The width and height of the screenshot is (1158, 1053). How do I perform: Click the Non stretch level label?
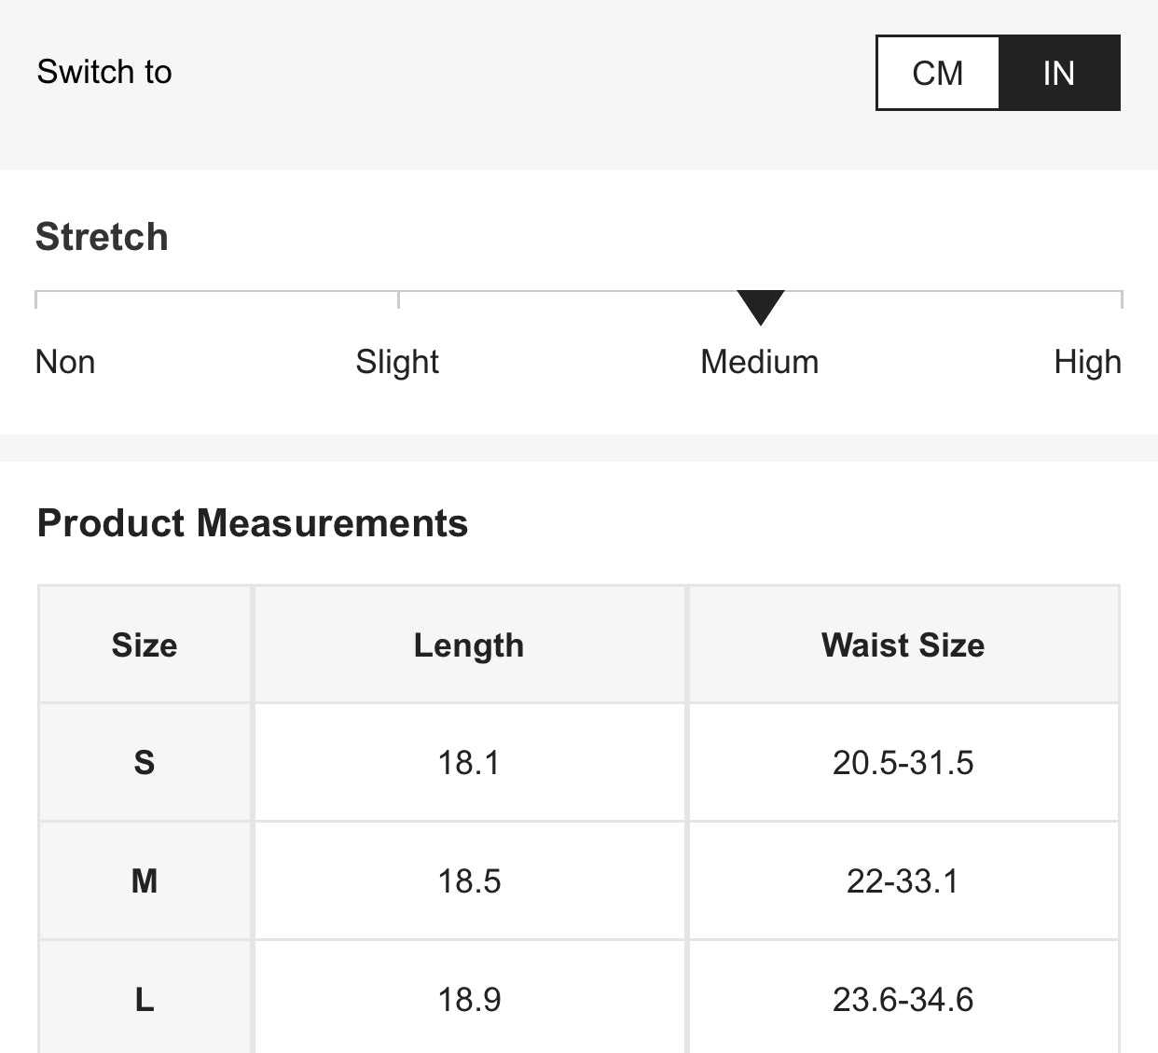(x=65, y=362)
